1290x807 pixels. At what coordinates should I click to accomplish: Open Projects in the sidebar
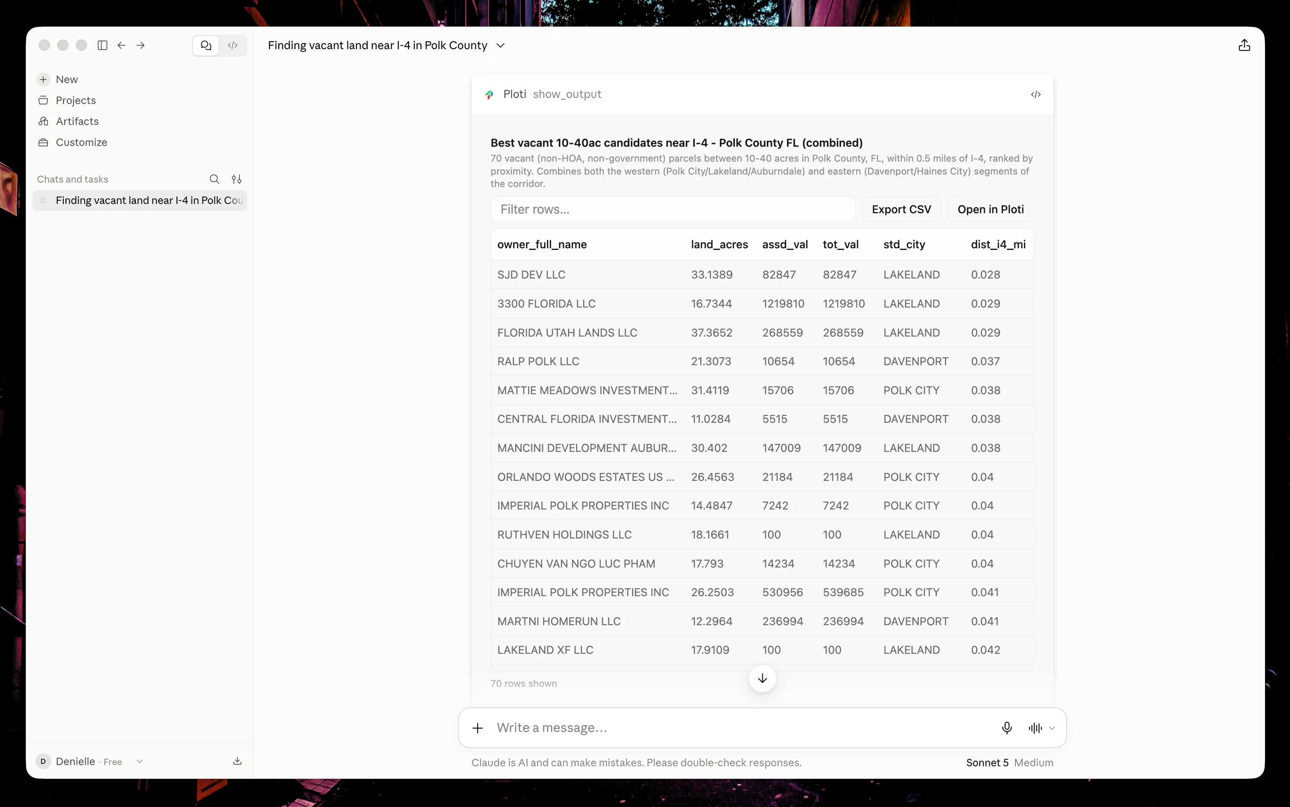tap(75, 100)
